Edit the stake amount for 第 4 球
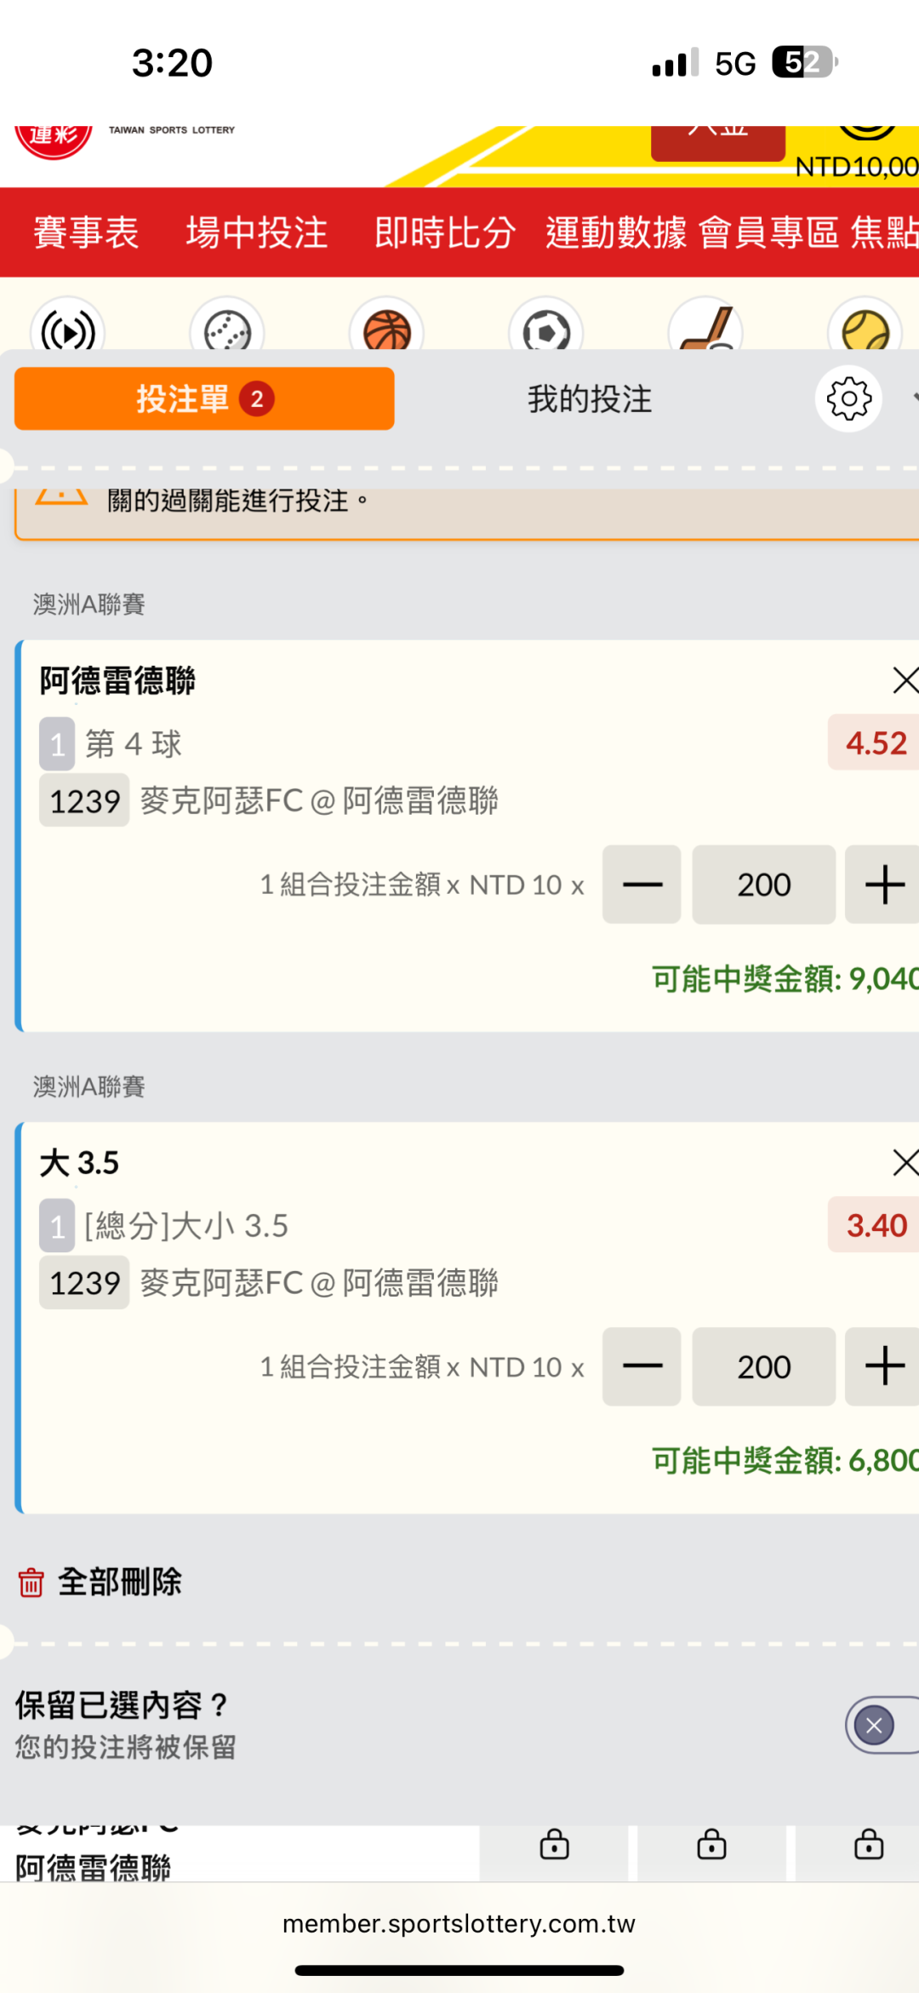 tap(763, 885)
